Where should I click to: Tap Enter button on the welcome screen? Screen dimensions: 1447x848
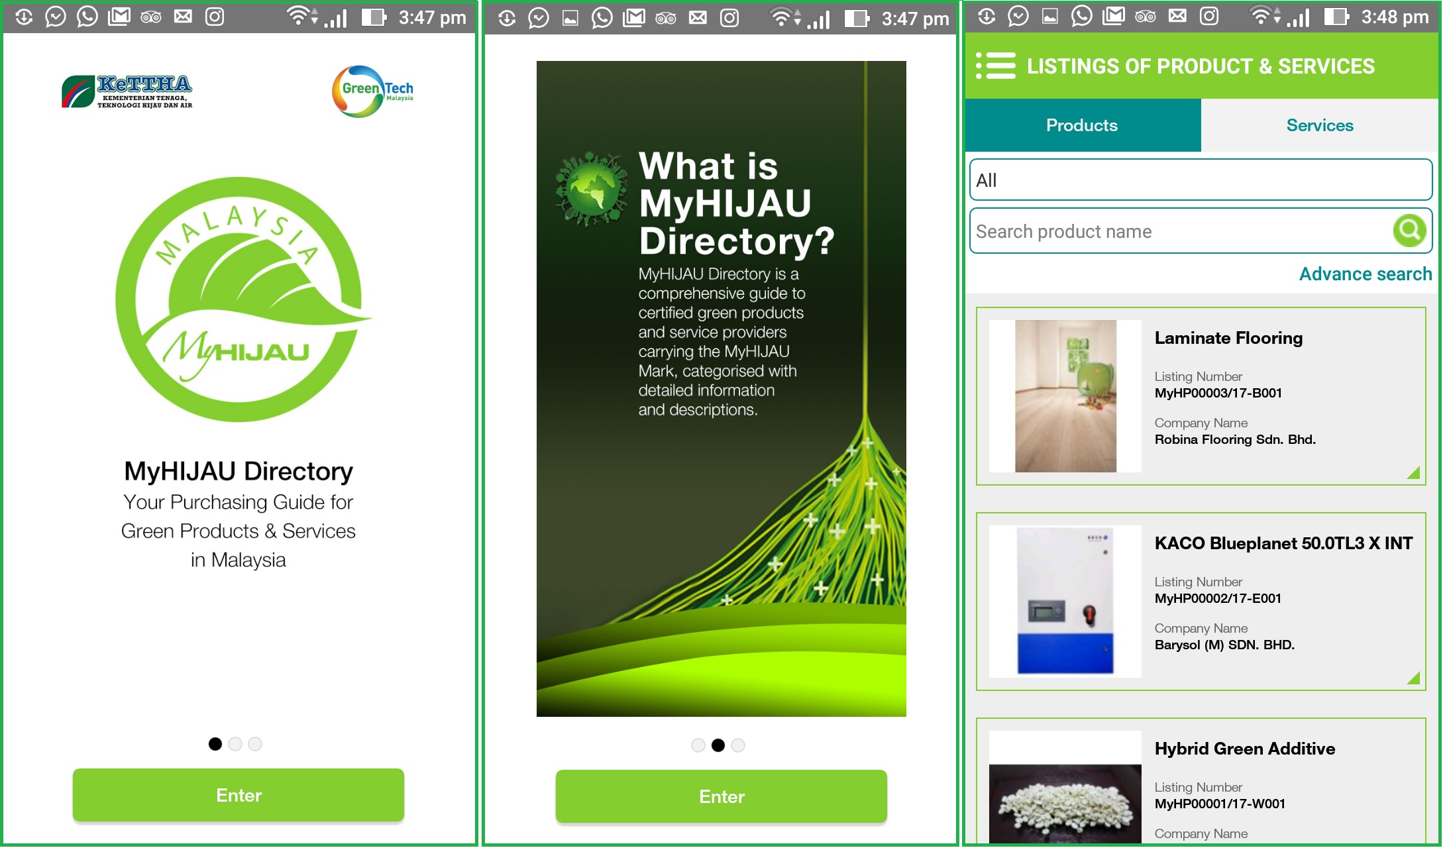239,795
